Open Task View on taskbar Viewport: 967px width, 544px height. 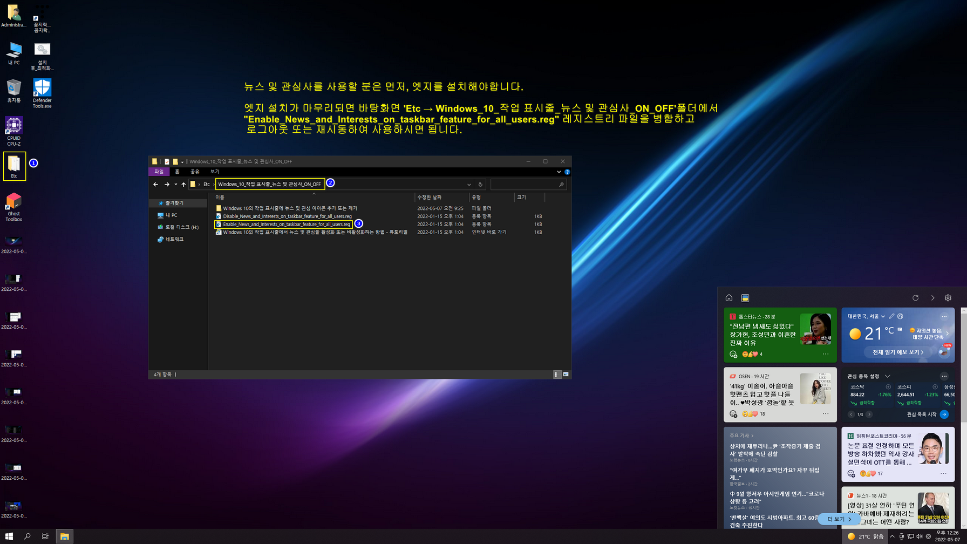(x=45, y=536)
